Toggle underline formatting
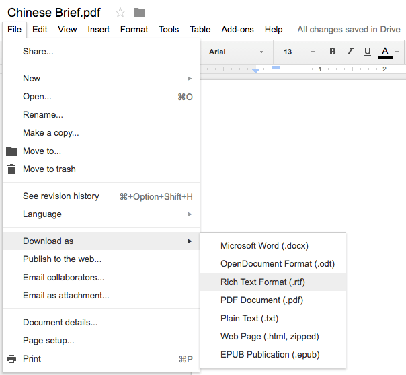This screenshot has width=406, height=375. click(367, 52)
